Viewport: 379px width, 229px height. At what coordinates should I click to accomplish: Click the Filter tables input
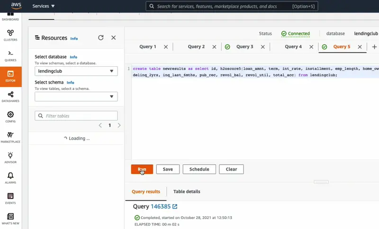click(x=76, y=116)
